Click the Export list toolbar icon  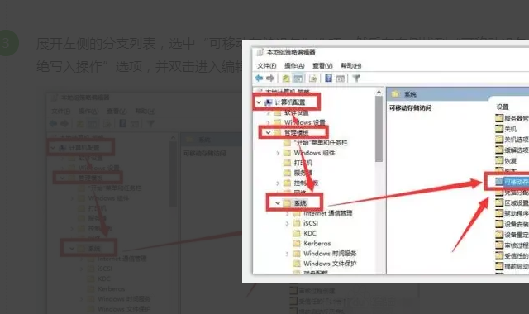pos(313,78)
